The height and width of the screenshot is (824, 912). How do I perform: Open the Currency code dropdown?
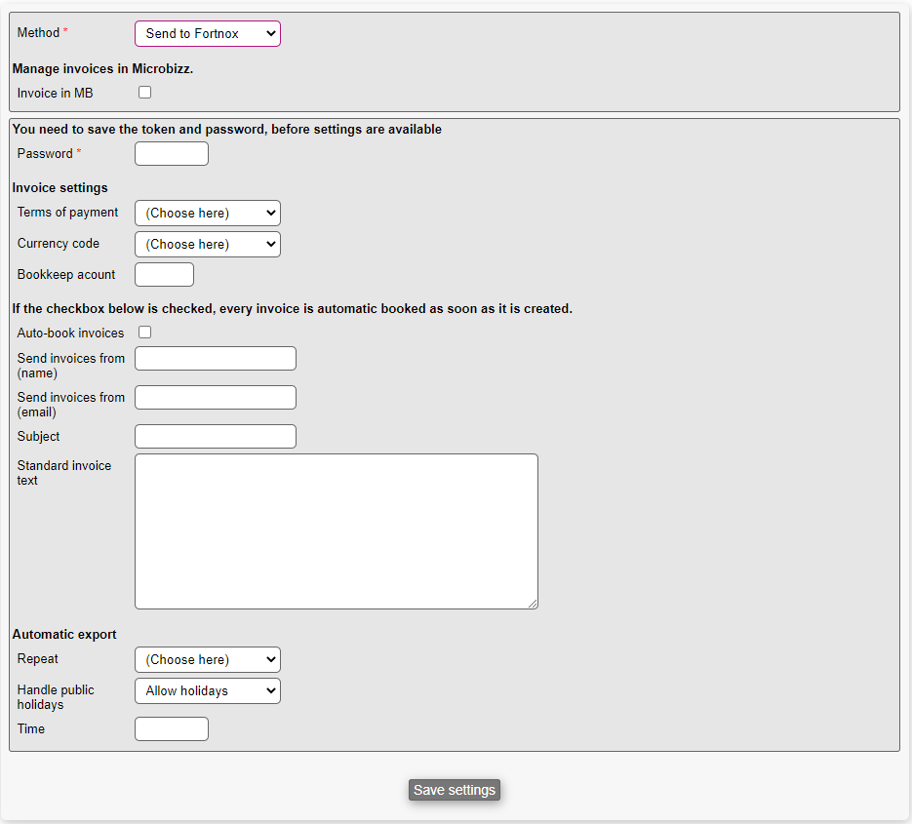coord(207,245)
